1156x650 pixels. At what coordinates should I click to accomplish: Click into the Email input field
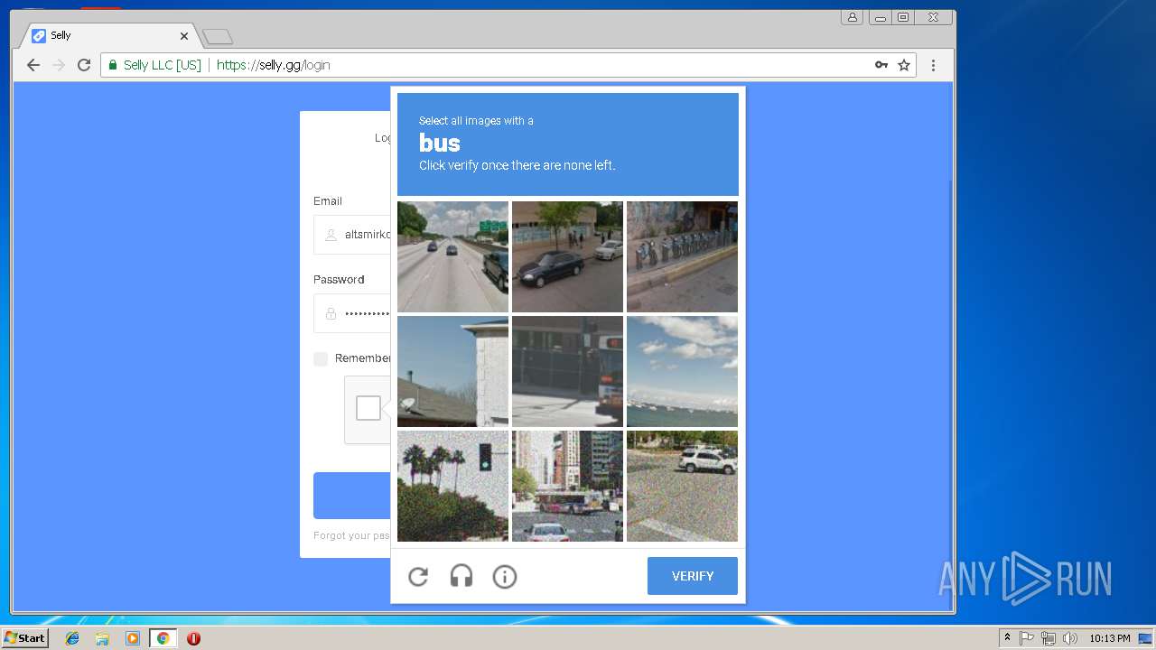pyautogui.click(x=352, y=235)
